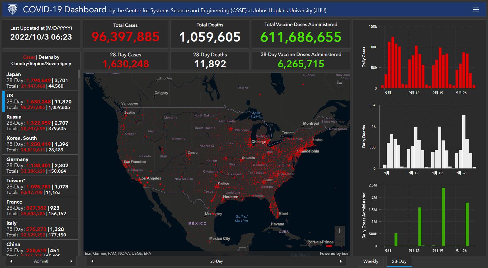Open the map legend list icon

[339, 83]
